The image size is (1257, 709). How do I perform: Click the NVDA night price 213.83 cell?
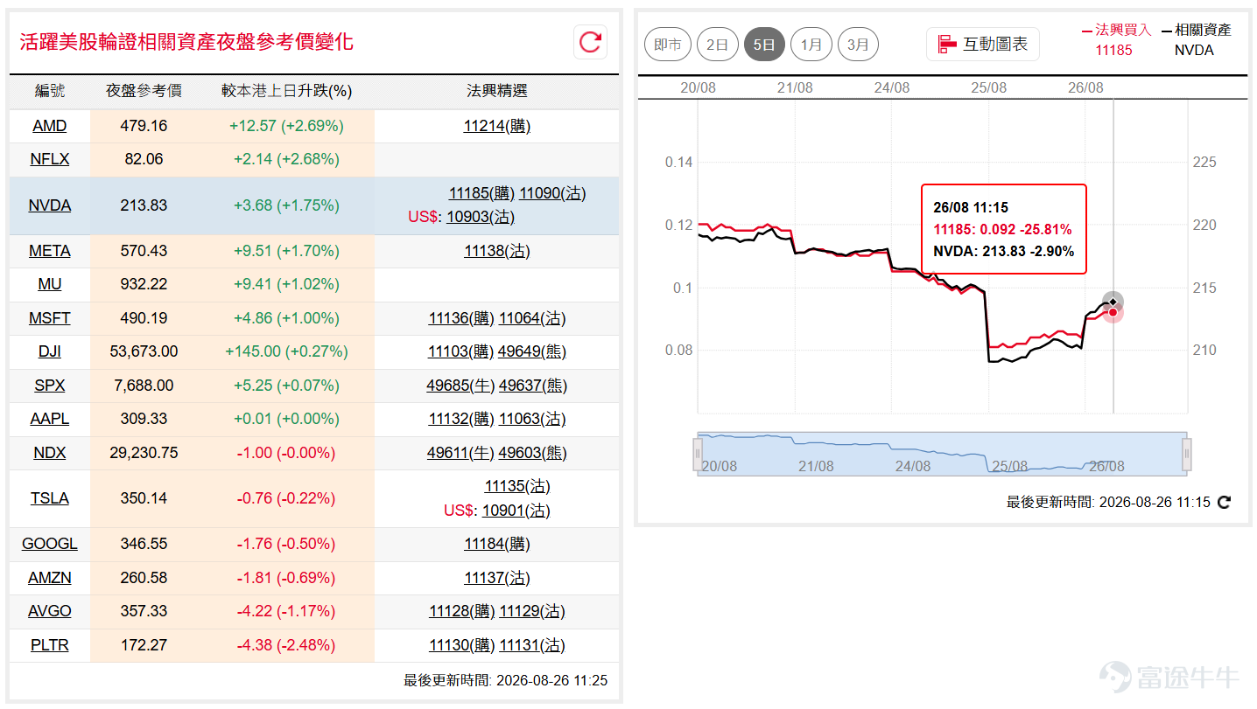click(144, 205)
